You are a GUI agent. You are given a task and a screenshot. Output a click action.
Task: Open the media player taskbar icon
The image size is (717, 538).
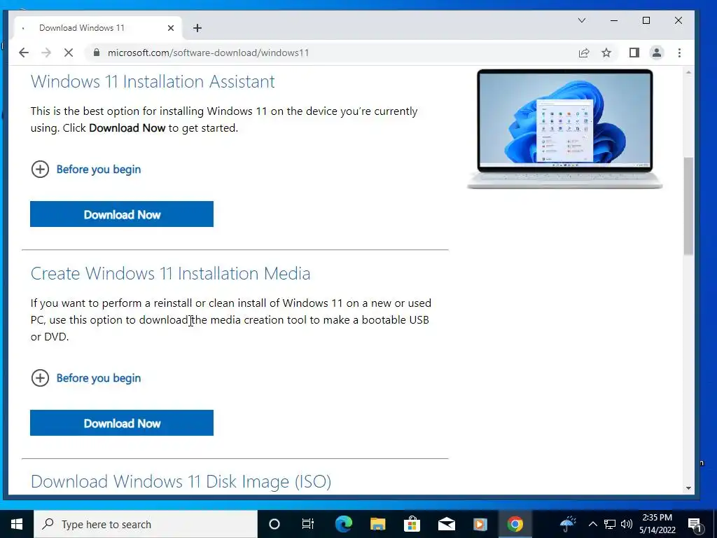click(480, 524)
